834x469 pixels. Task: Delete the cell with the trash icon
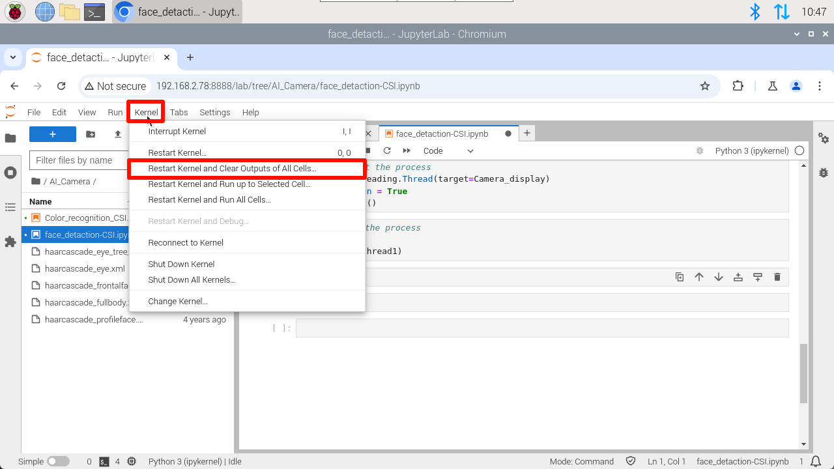[x=777, y=277]
